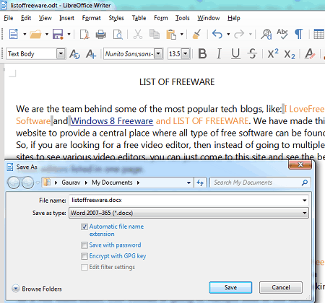Viewport: 325px width, 303px height.
Task: Expand the Text Body paragraph style dropdown
Action: point(61,53)
